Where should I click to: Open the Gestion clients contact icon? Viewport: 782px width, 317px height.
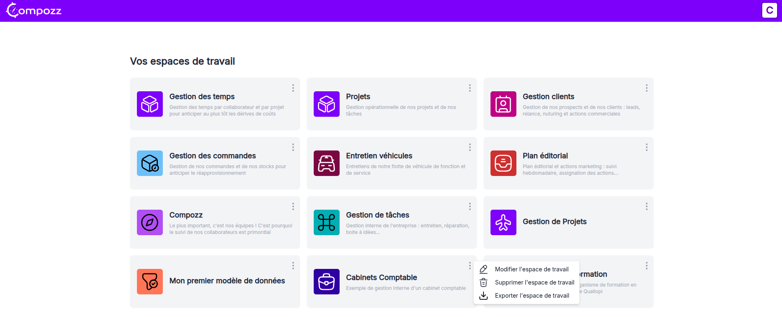tap(503, 104)
